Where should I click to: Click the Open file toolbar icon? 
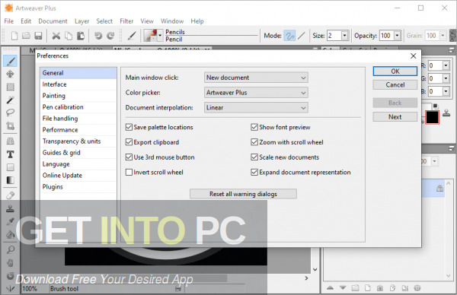coord(26,36)
